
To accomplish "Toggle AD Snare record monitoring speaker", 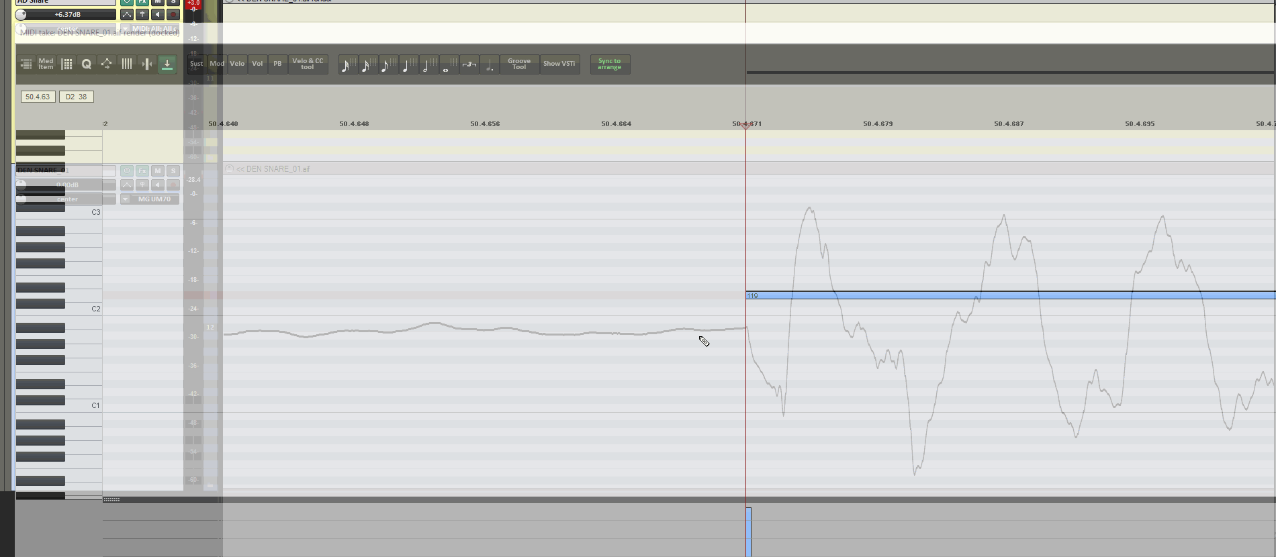I will click(158, 14).
